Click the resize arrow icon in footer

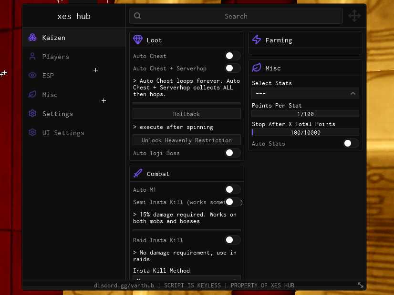click(361, 285)
